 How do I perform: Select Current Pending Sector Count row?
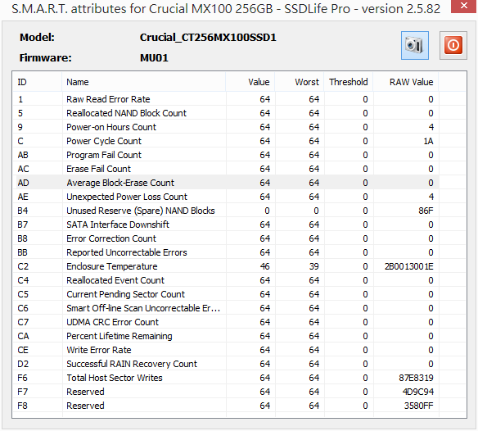(226, 294)
